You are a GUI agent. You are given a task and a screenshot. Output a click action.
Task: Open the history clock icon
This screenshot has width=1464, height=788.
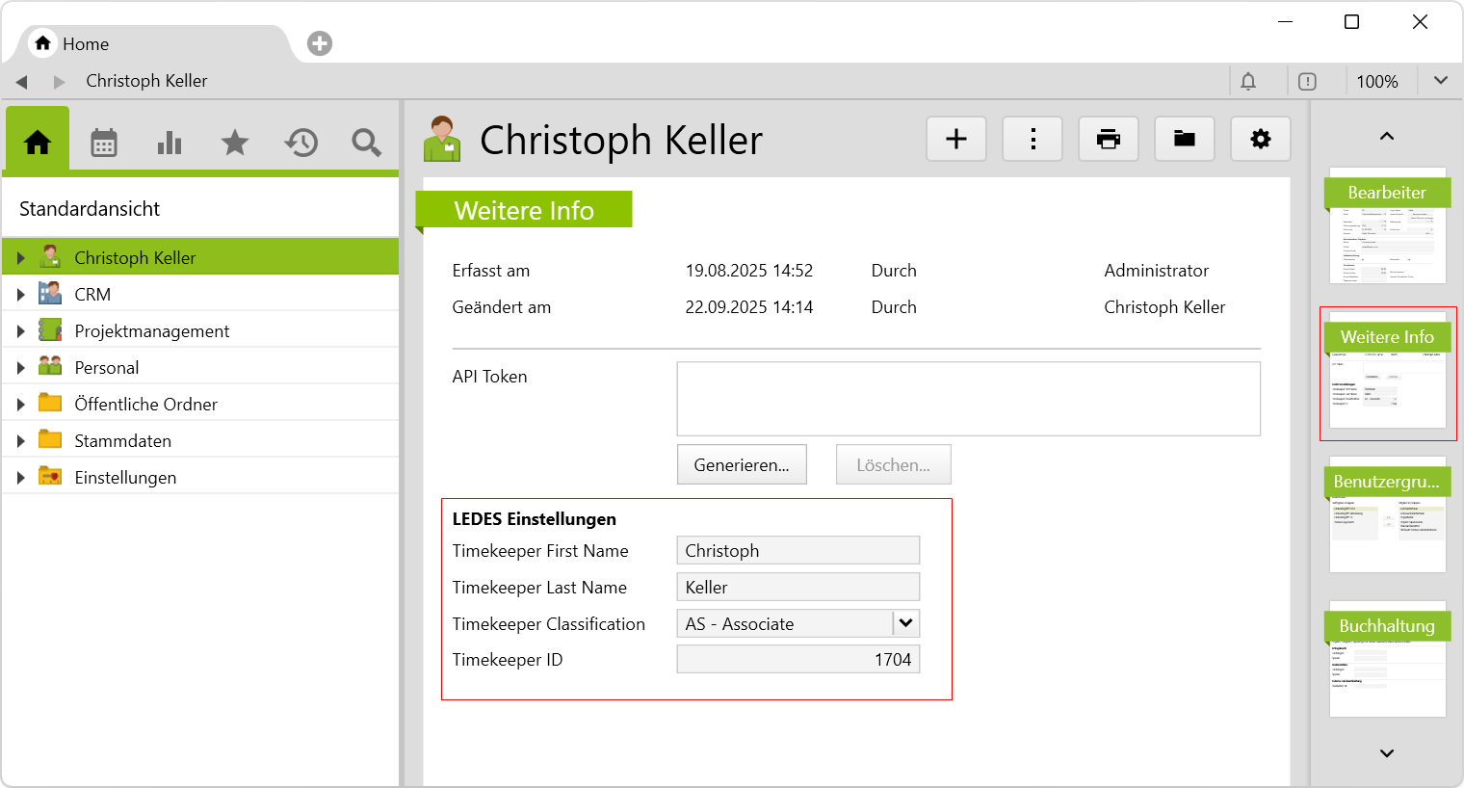click(x=301, y=143)
